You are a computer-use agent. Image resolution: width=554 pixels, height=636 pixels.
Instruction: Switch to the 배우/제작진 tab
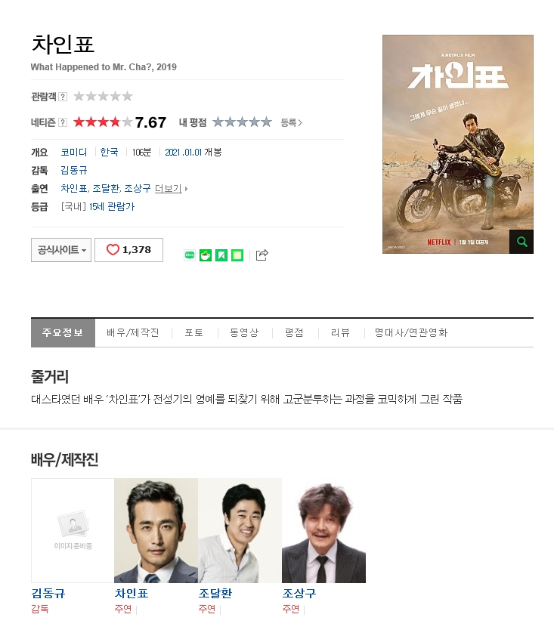point(133,332)
